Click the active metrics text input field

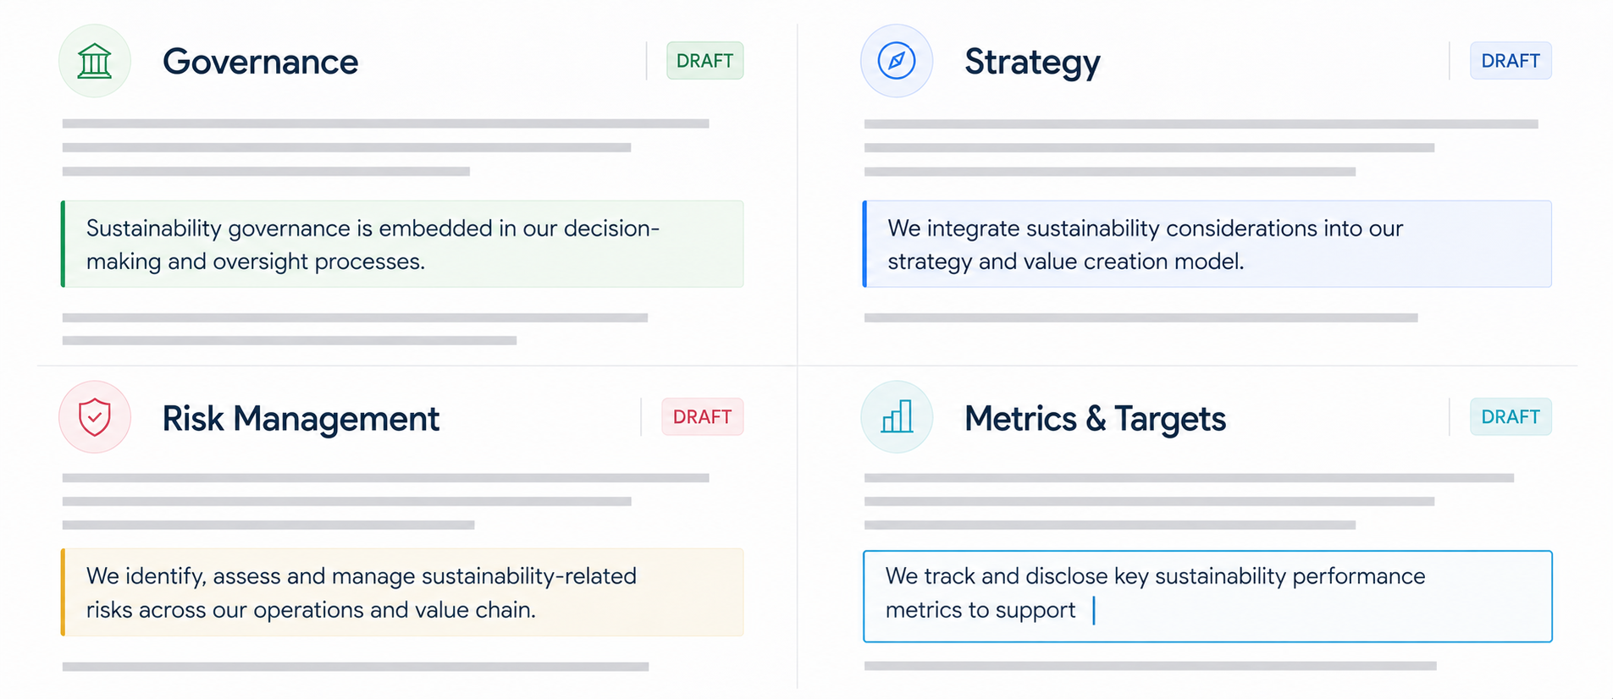(x=1207, y=597)
